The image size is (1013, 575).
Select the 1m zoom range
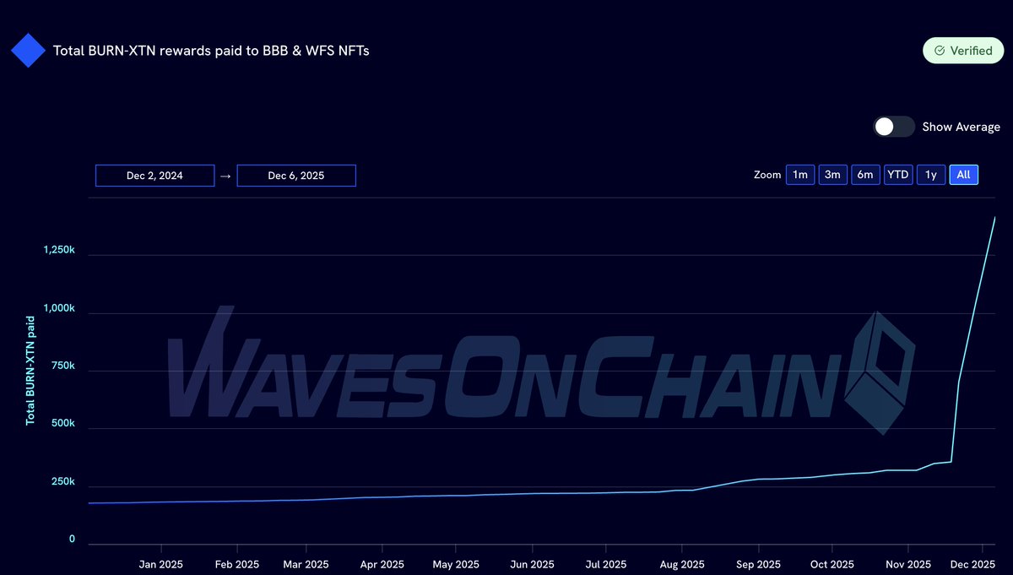[x=799, y=175]
